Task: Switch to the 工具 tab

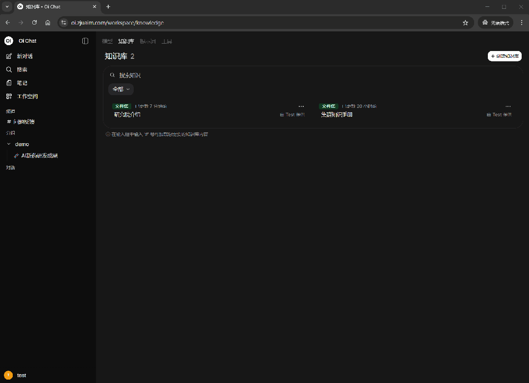Action: tap(167, 41)
